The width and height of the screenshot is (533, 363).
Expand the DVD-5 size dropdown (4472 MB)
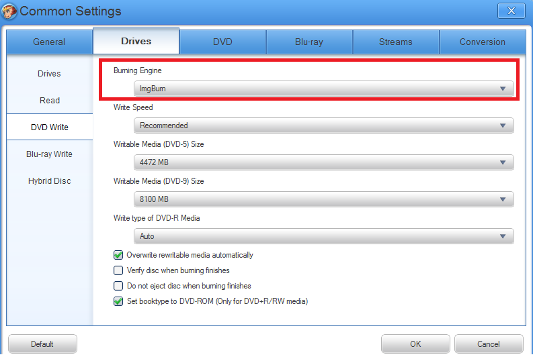(x=323, y=162)
